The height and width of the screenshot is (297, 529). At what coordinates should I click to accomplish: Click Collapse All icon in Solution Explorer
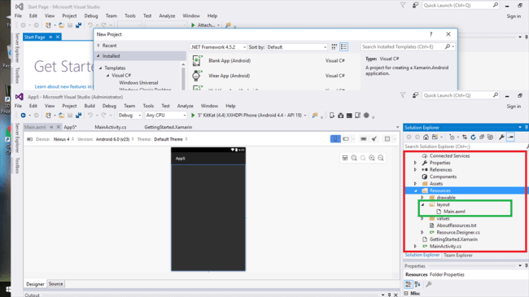482,137
